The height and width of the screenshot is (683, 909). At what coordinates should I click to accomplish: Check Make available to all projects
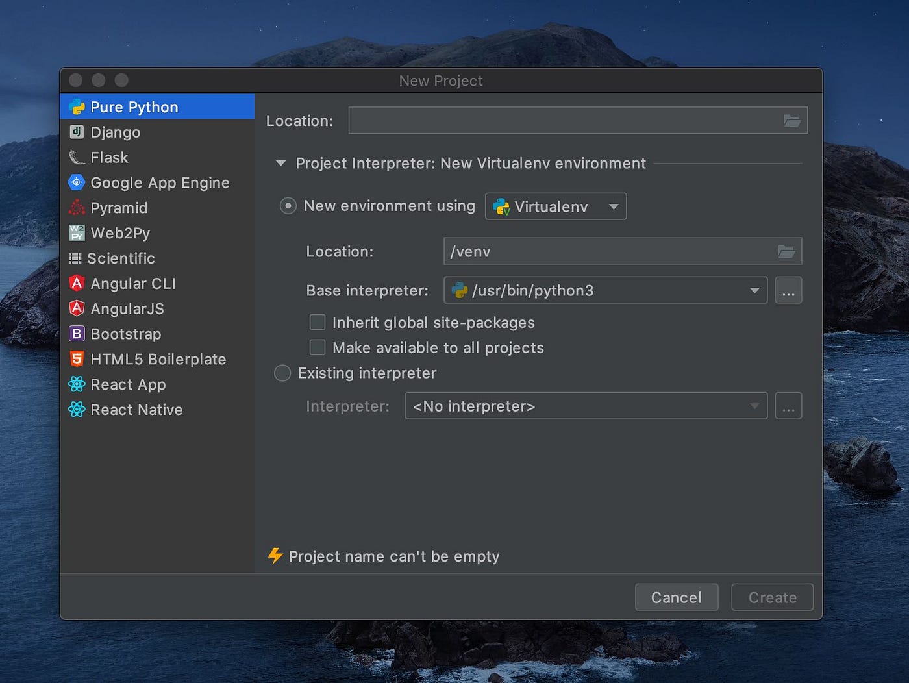[x=317, y=347]
